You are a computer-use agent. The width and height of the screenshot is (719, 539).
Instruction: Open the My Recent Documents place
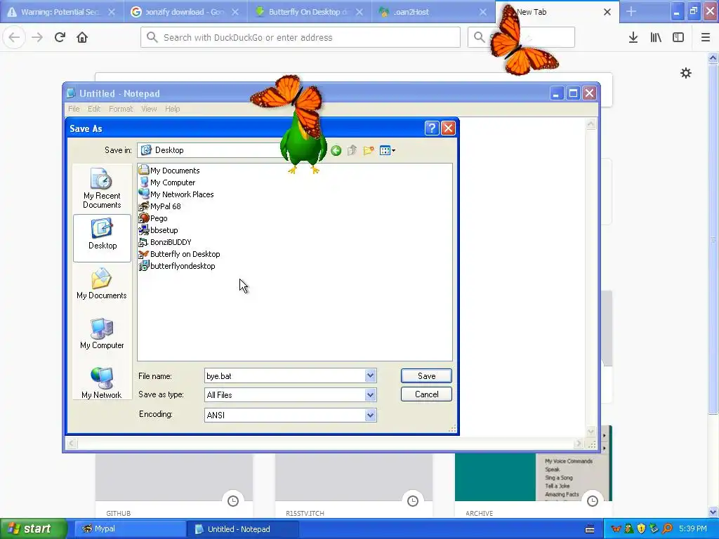(102, 188)
